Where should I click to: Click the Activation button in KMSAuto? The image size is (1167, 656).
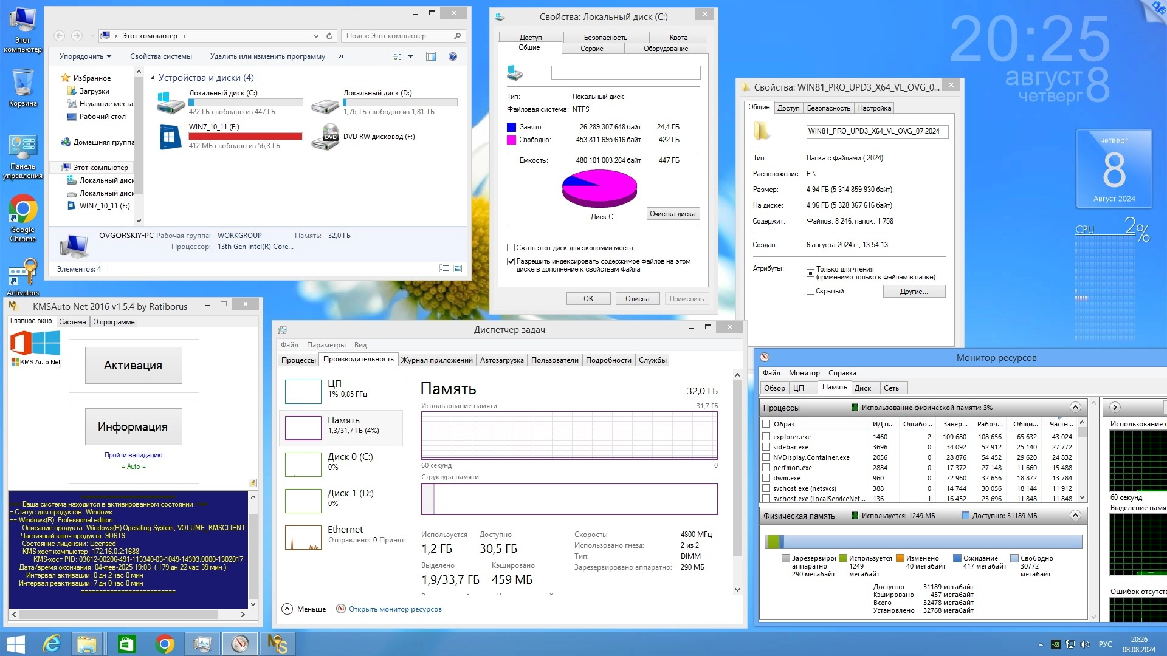(133, 365)
